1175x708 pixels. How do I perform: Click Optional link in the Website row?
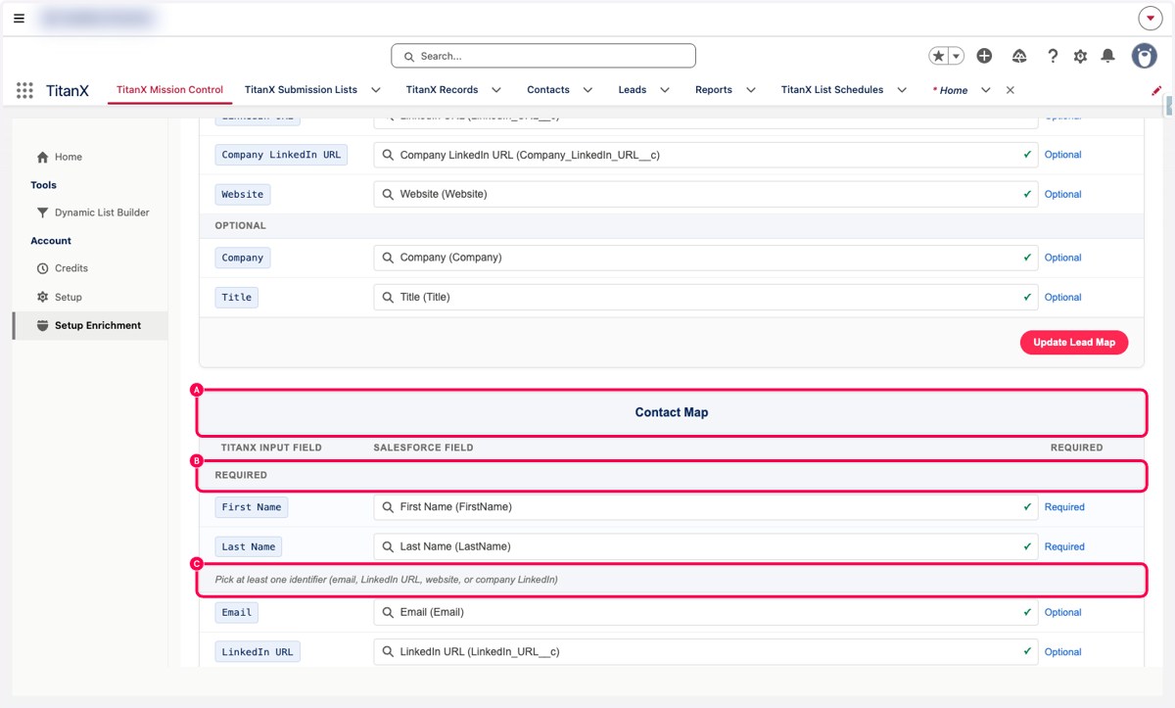click(1062, 194)
